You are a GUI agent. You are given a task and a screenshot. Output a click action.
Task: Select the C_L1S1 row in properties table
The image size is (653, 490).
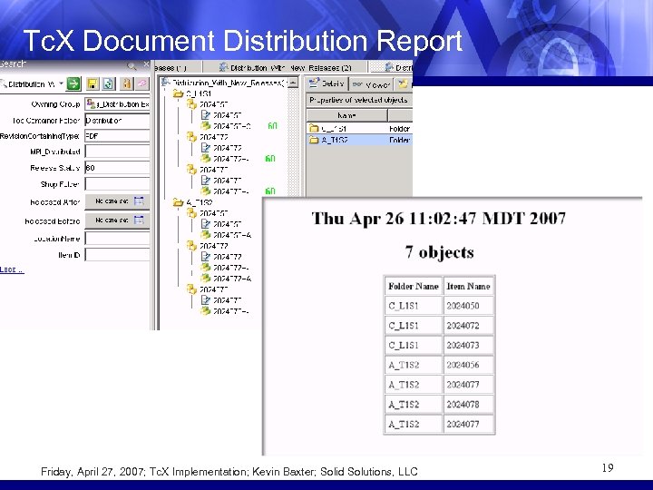click(359, 128)
